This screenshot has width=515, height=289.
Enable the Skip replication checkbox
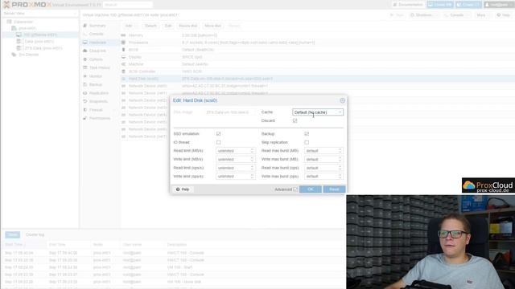pyautogui.click(x=307, y=142)
